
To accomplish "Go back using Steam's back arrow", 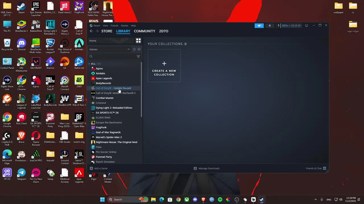I will click(x=91, y=31).
